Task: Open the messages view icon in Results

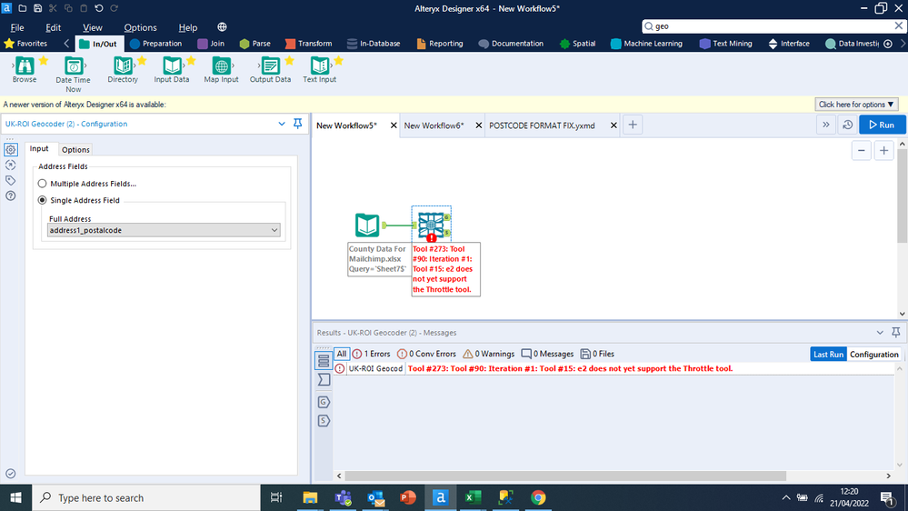Action: click(324, 361)
